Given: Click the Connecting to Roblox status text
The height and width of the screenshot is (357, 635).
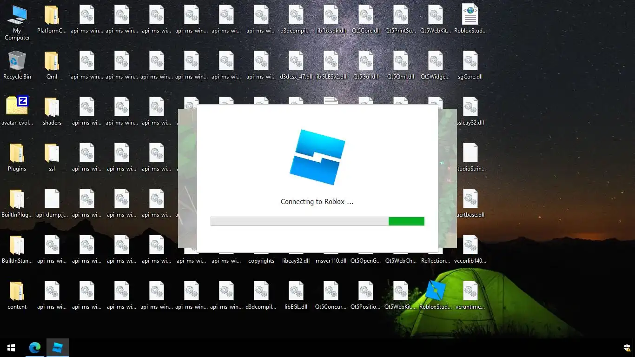Looking at the screenshot, I should (x=317, y=202).
